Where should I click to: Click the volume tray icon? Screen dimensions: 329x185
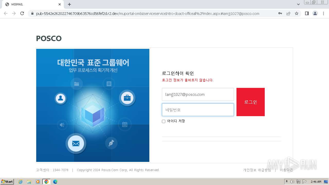tap(292, 182)
